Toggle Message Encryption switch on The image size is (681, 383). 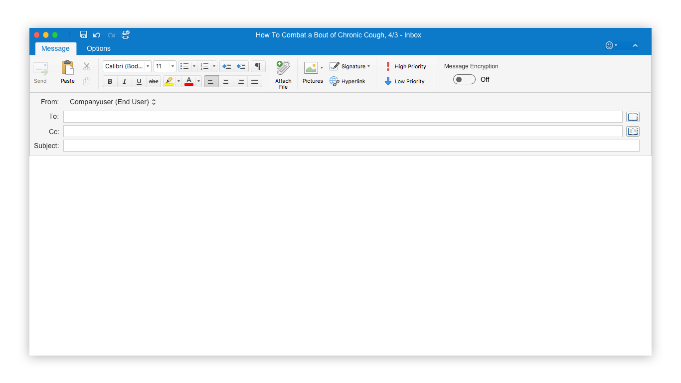point(464,79)
